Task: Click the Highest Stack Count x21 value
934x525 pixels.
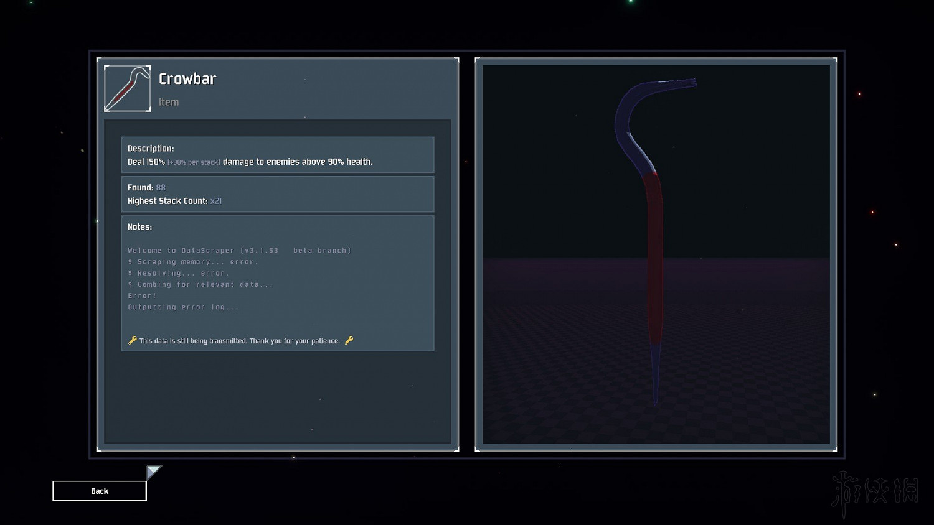Action: pyautogui.click(x=216, y=201)
